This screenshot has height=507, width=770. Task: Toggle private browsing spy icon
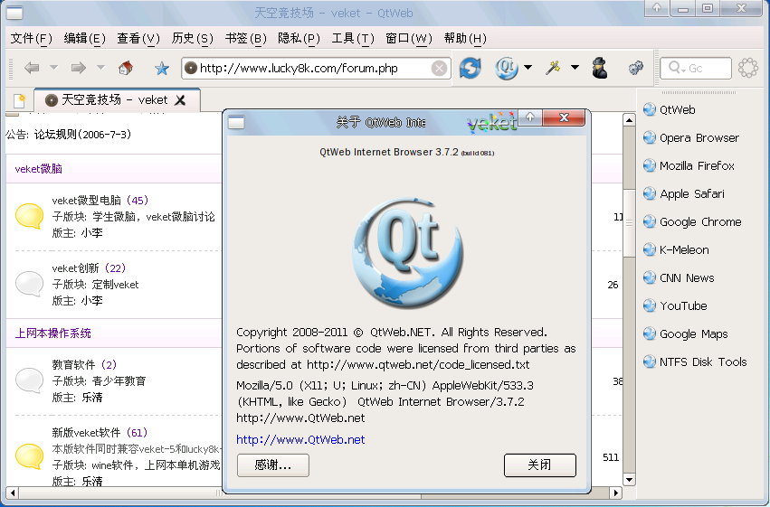click(600, 68)
